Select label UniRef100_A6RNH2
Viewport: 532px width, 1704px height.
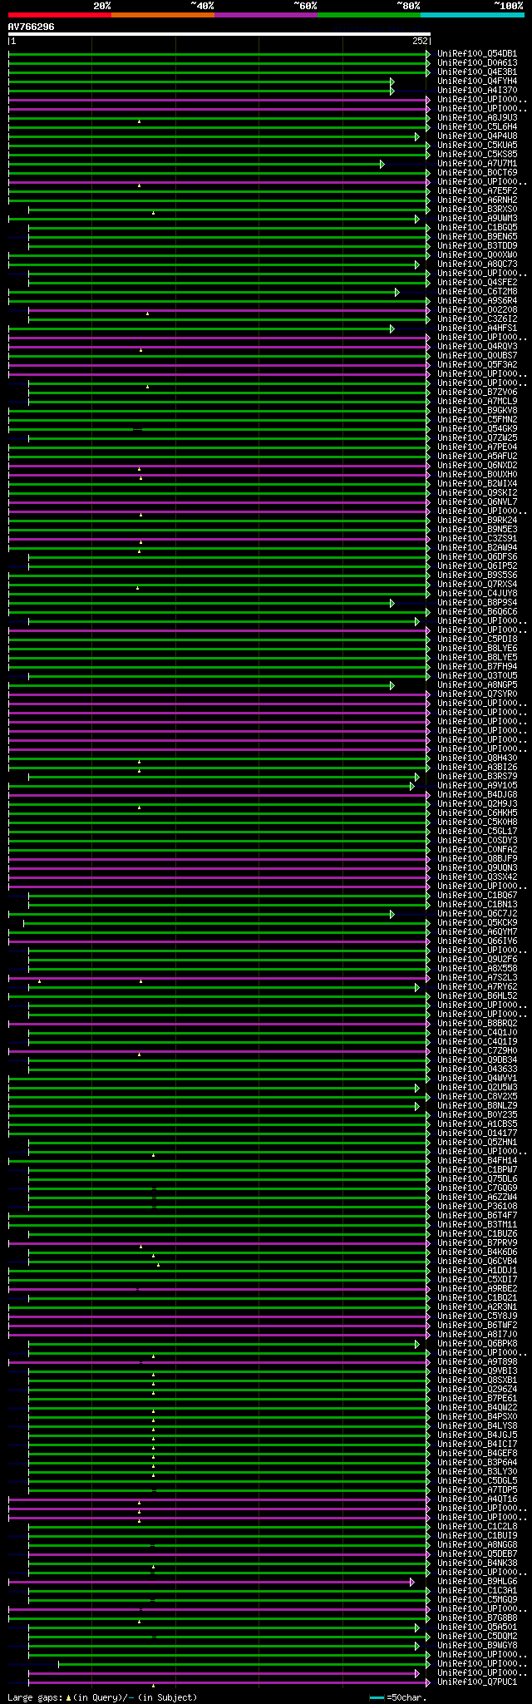(x=477, y=200)
